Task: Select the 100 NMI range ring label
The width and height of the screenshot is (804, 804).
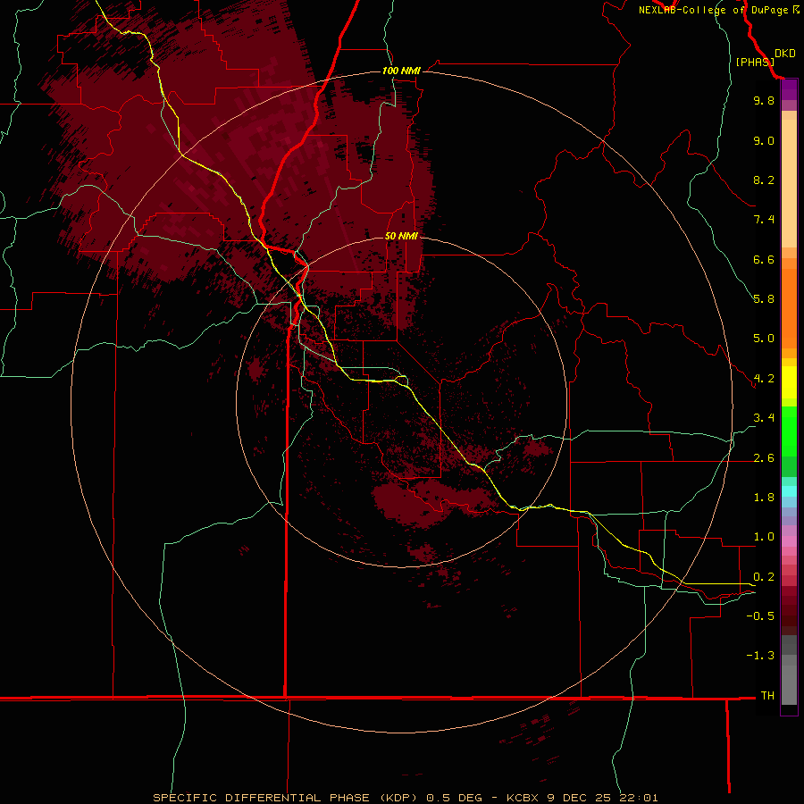Action: pos(401,71)
